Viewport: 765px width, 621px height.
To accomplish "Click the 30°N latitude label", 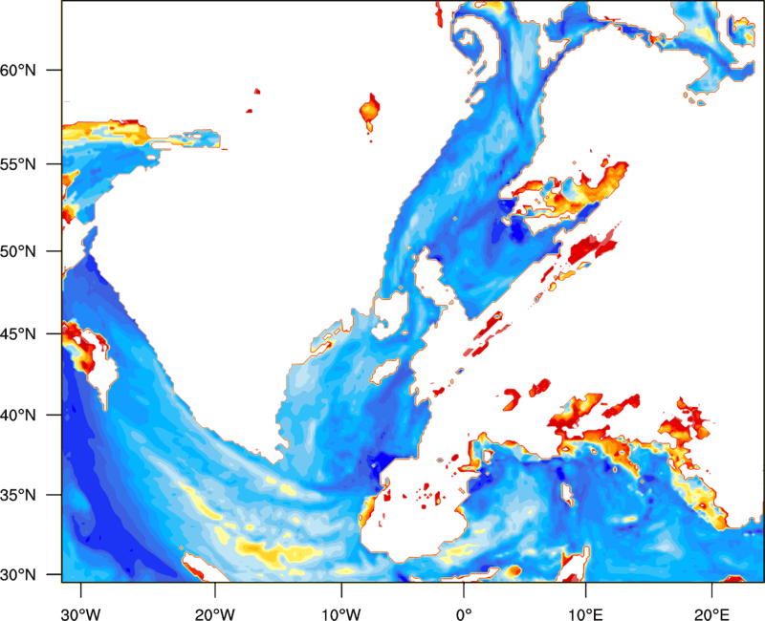I will coord(18,575).
